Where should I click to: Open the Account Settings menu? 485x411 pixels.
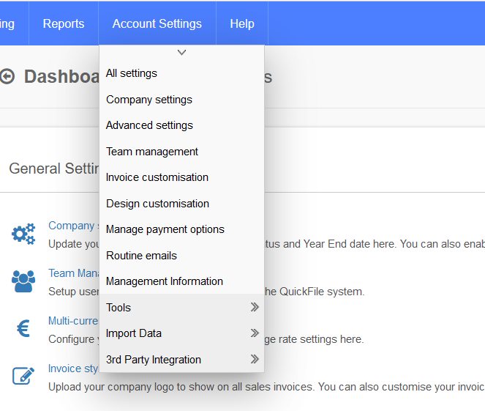[x=157, y=23]
